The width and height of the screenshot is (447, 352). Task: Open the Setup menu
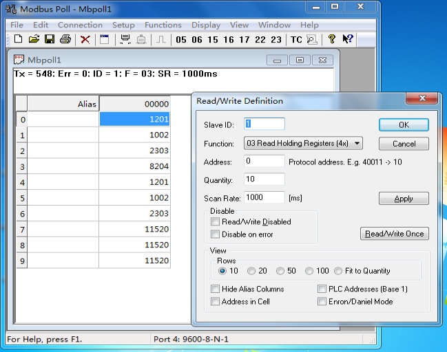click(x=123, y=25)
